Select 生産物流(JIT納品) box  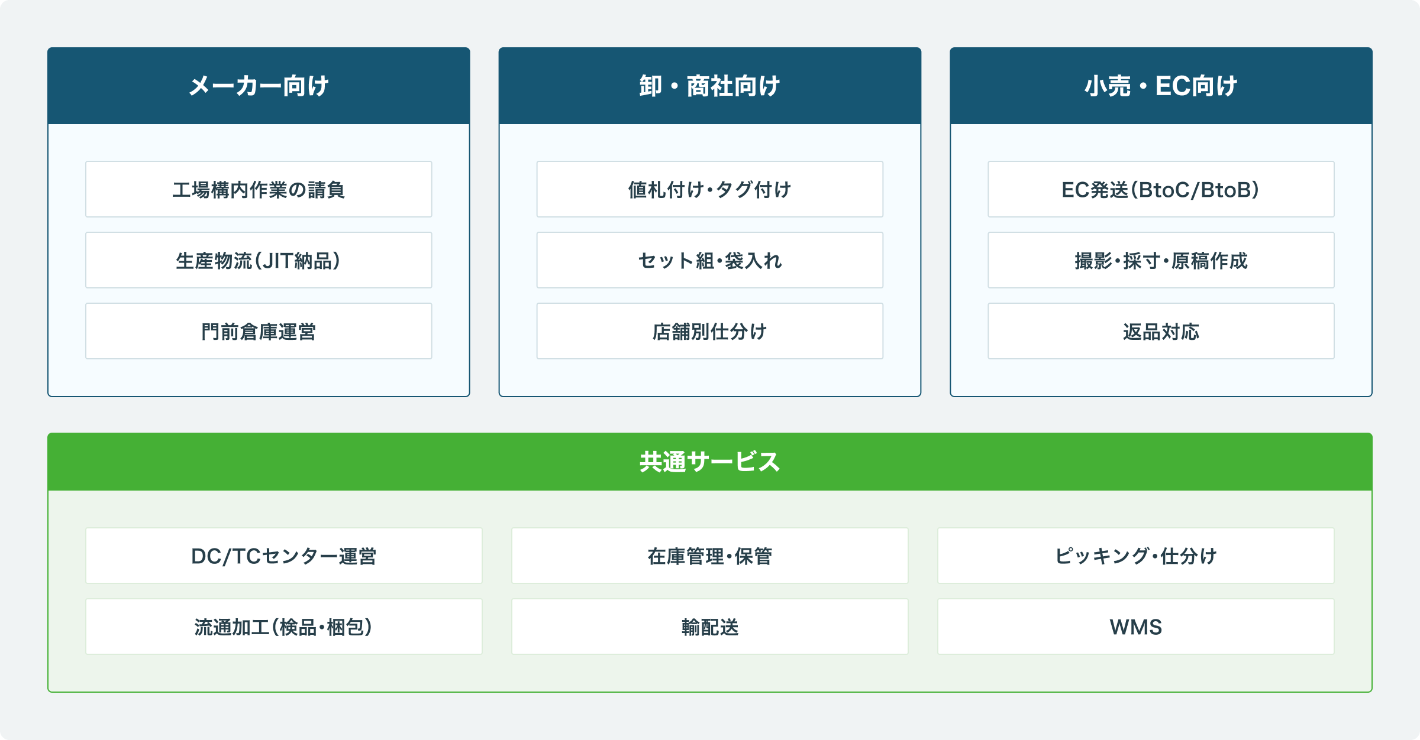click(259, 261)
